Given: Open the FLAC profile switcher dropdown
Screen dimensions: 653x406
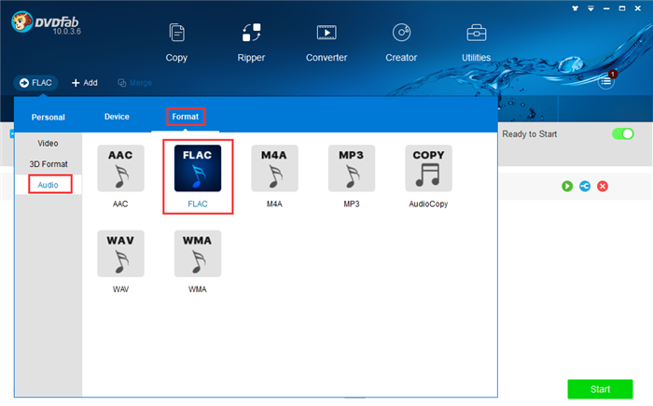Looking at the screenshot, I should (35, 83).
